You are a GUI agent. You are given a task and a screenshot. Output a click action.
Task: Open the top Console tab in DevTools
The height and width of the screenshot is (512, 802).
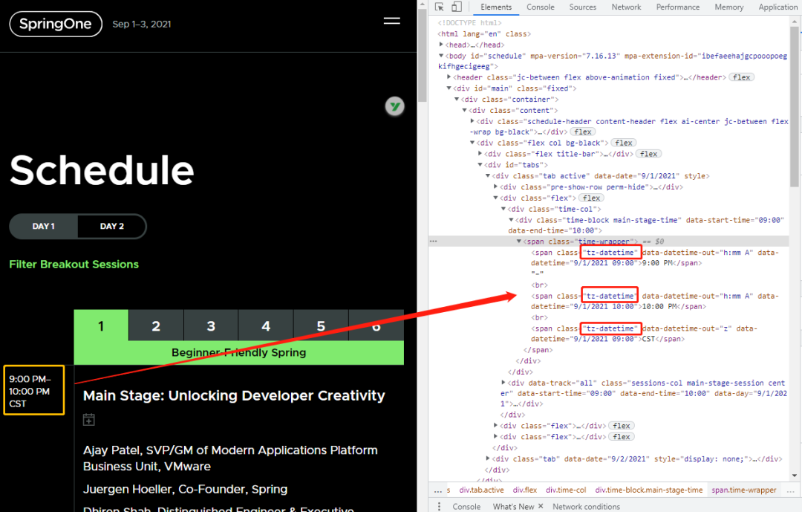(540, 7)
